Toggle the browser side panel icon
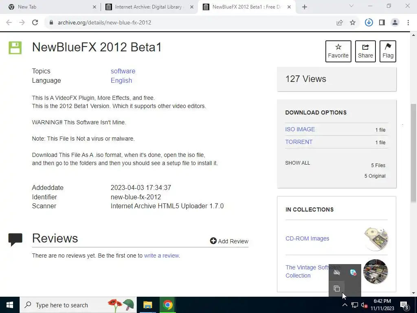The width and height of the screenshot is (417, 313). [382, 23]
